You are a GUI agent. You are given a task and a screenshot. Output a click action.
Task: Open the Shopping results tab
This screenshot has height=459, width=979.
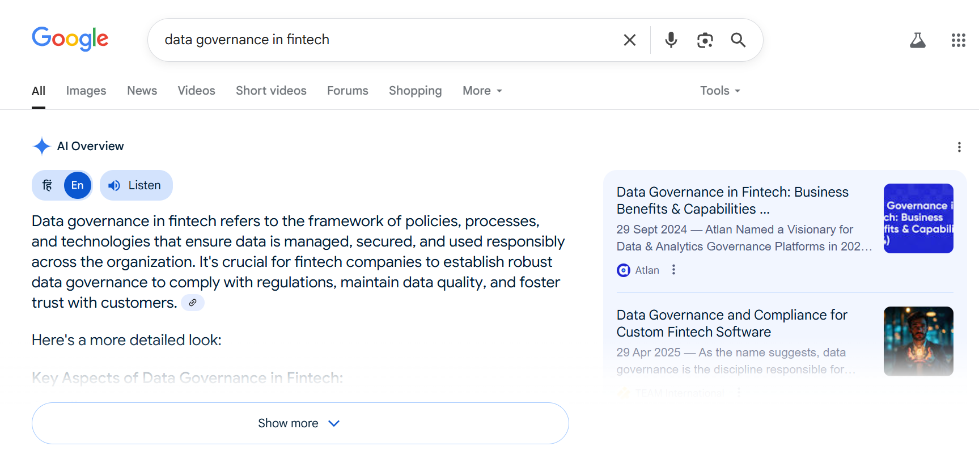(415, 91)
